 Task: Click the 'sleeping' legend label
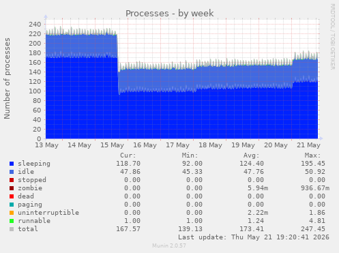tap(34, 164)
